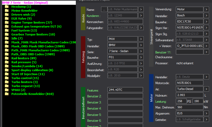
Task: Open the arrow next to Verwendung Motor
Action: (206, 10)
